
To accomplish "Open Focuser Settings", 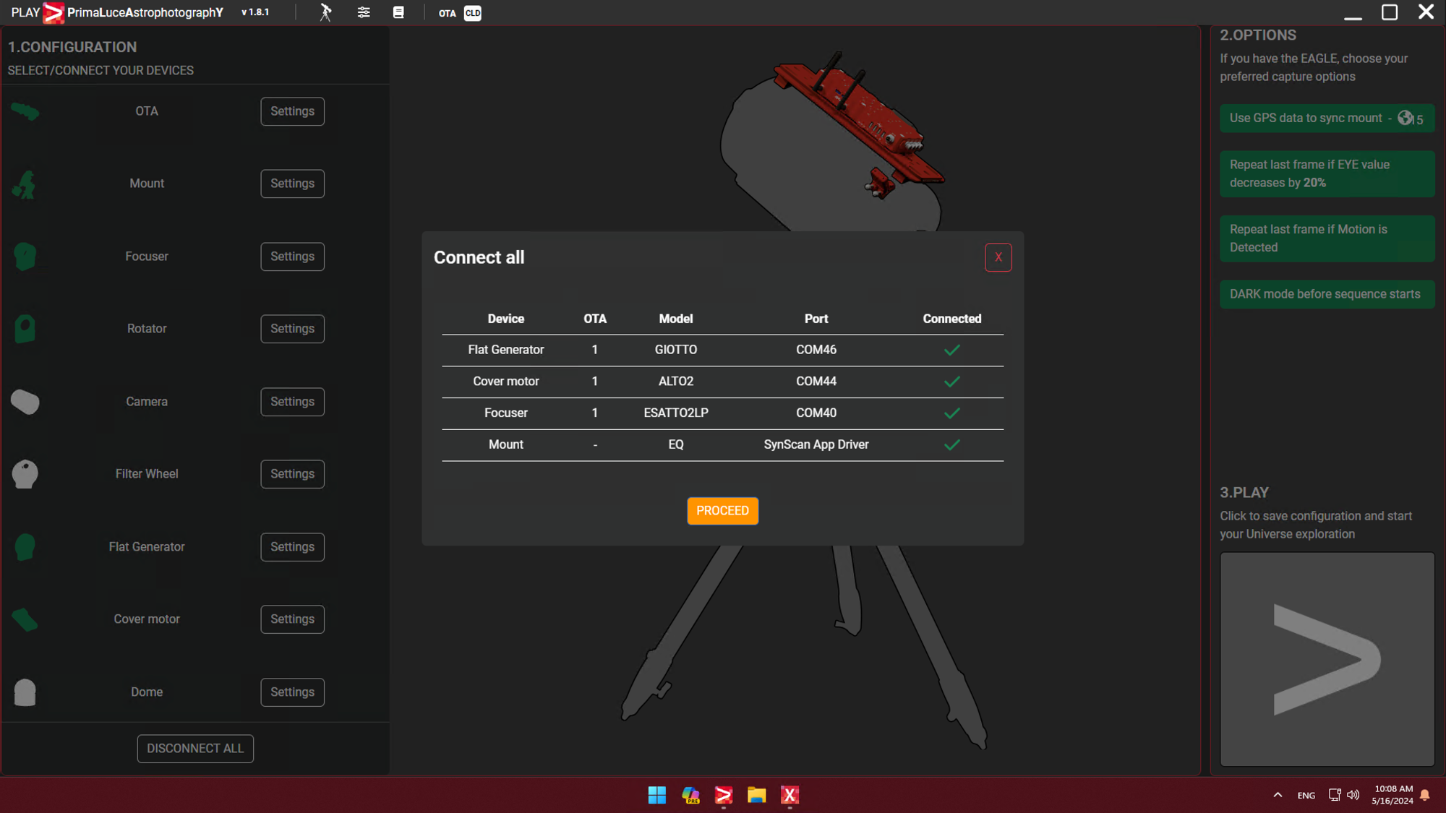I will (292, 257).
